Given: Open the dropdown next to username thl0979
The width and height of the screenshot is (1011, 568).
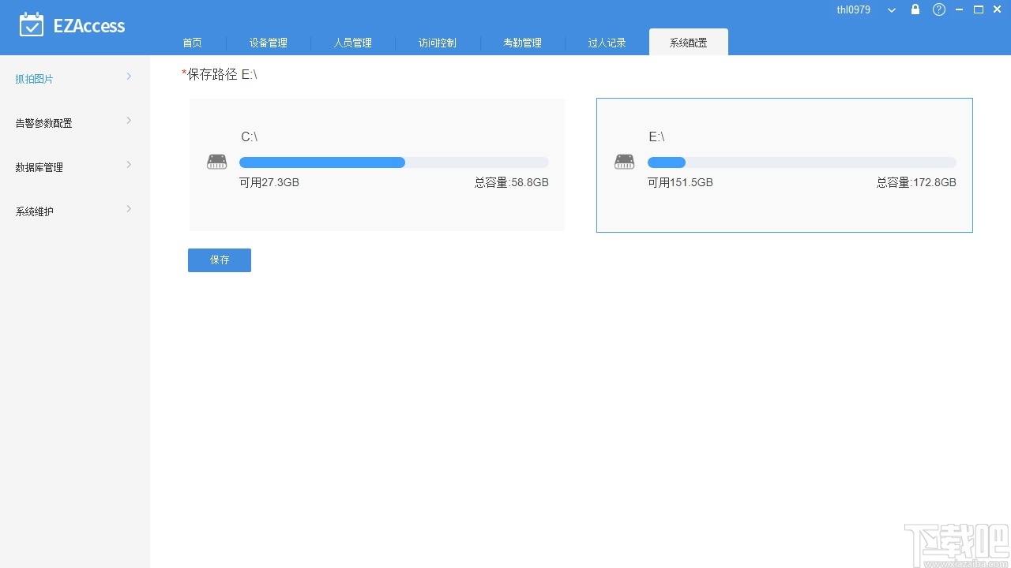Looking at the screenshot, I should click(x=890, y=9).
